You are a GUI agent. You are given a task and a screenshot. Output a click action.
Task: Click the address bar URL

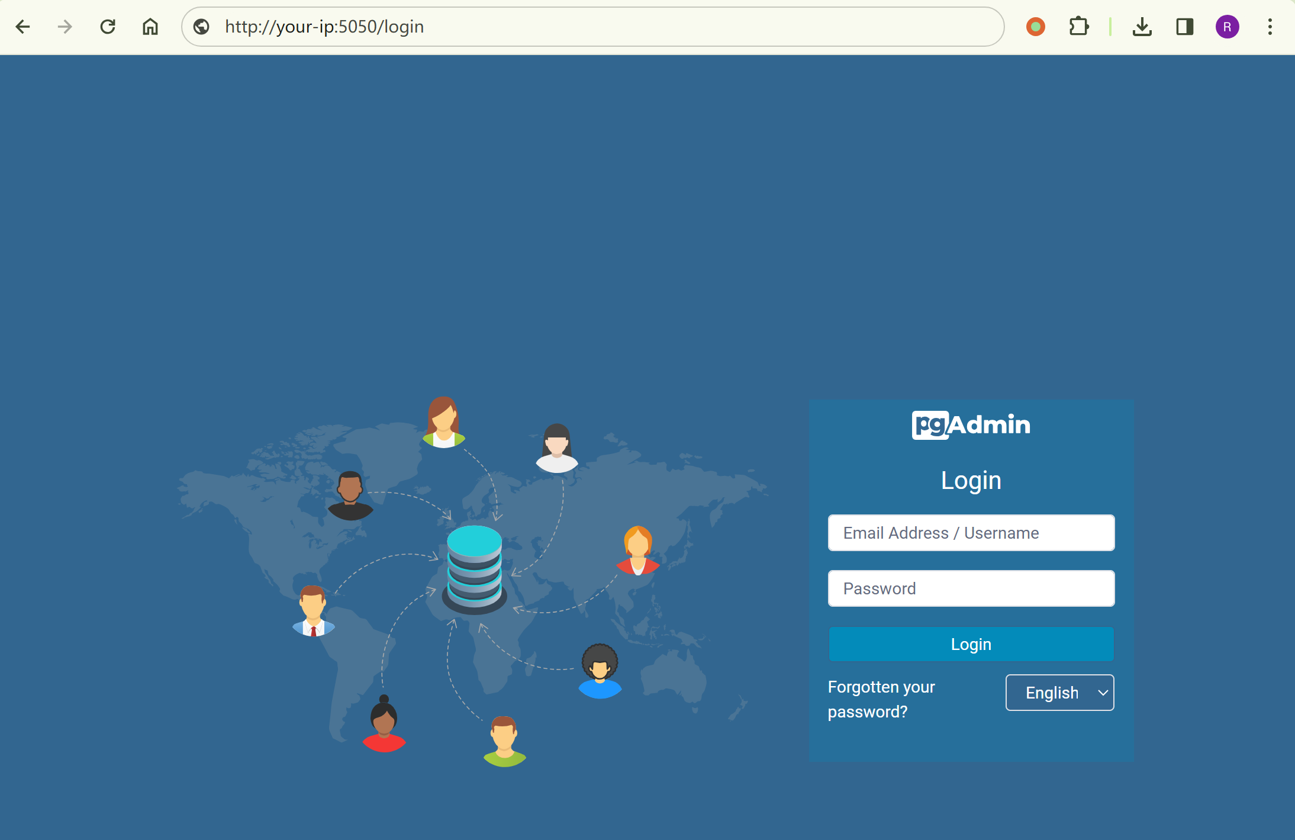pyautogui.click(x=324, y=27)
